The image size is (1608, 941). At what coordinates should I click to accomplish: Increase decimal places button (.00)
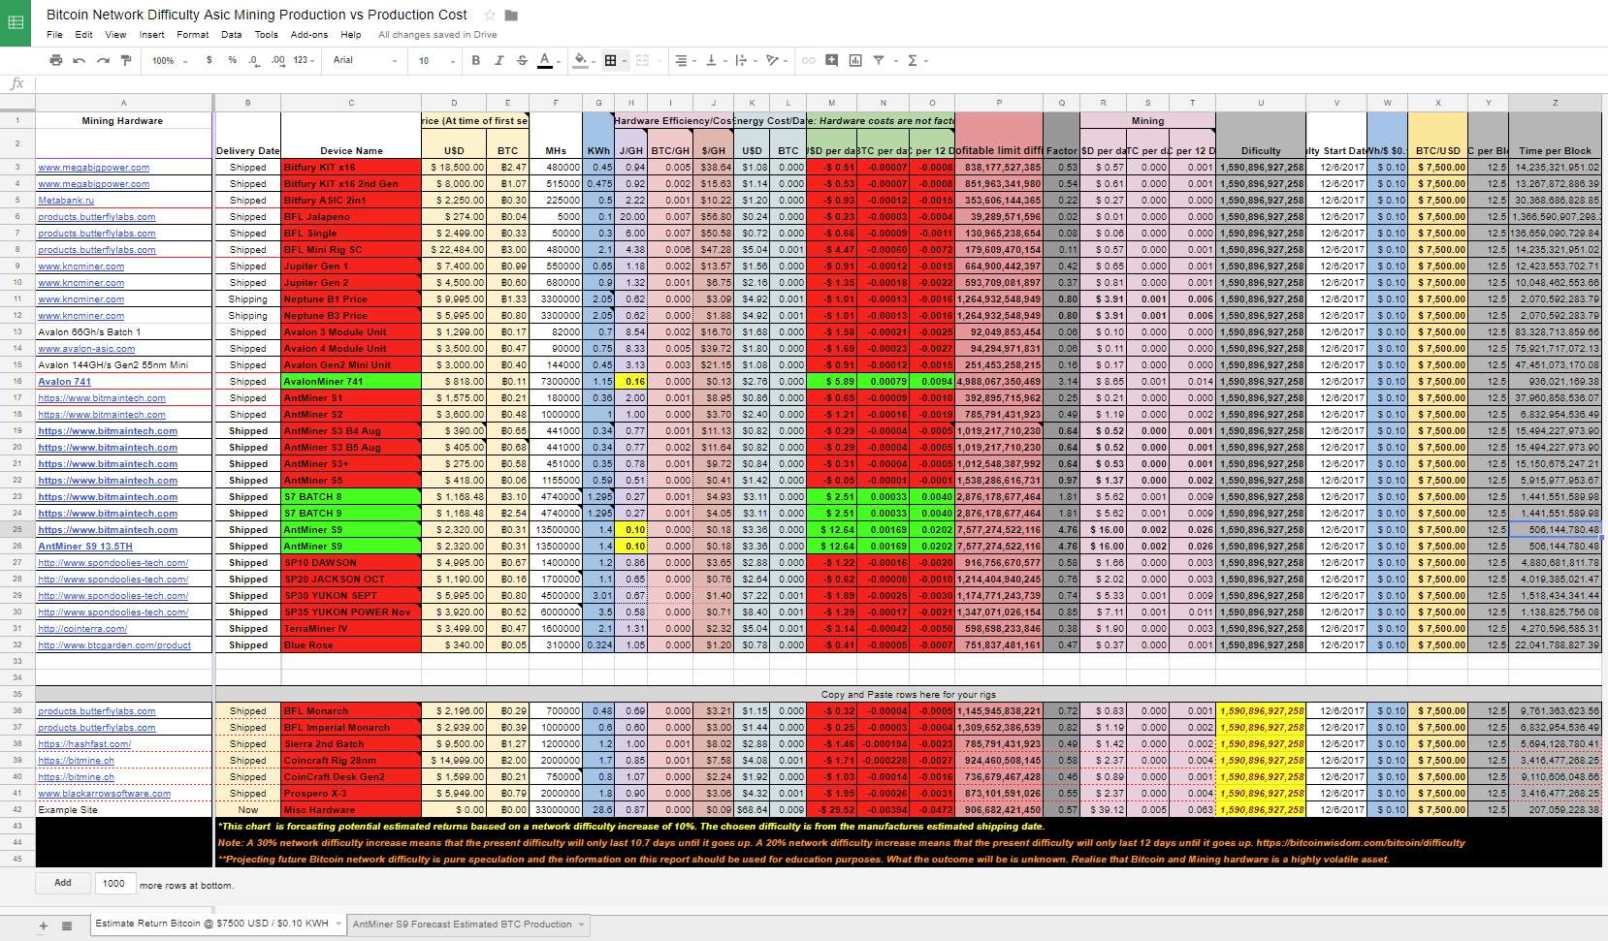(x=277, y=60)
